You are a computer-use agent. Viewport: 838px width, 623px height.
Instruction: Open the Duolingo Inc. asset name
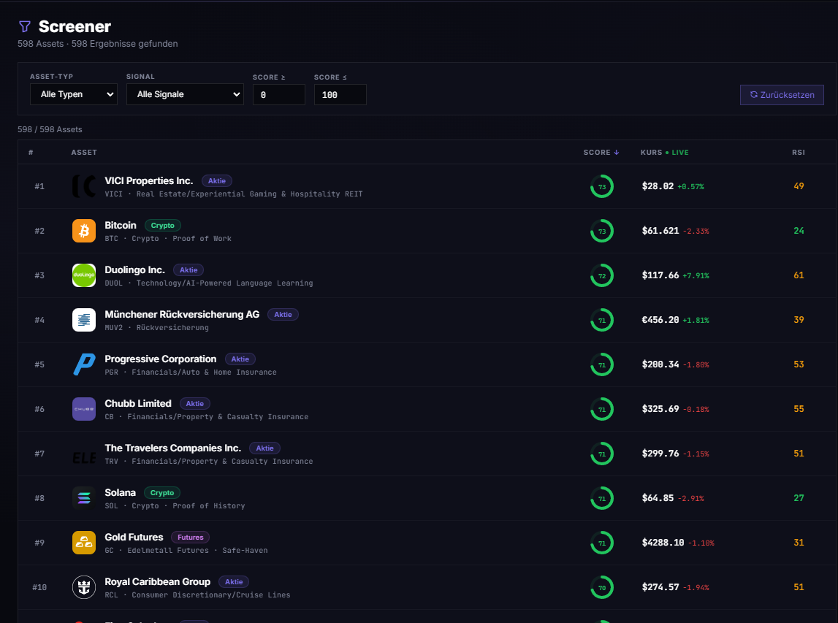134,270
